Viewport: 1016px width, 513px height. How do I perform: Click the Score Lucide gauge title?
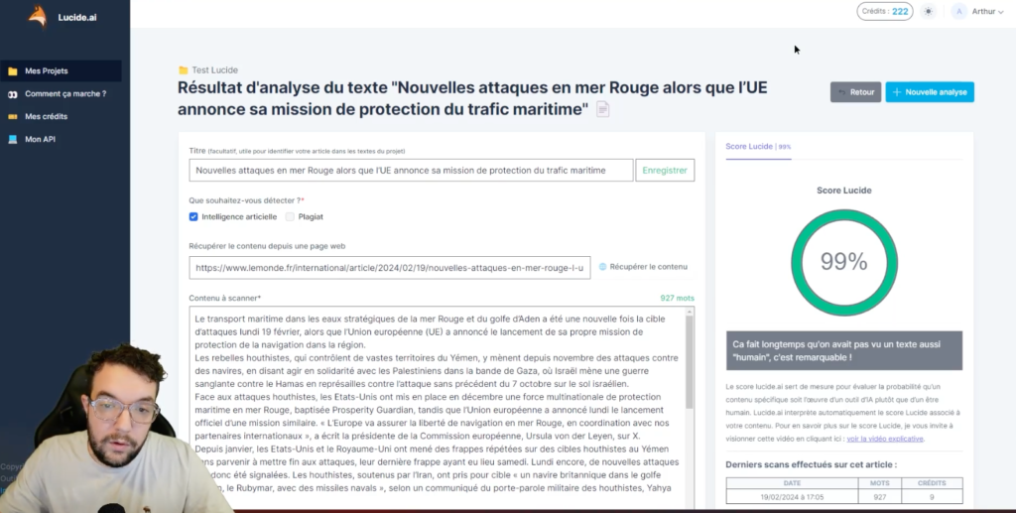(843, 191)
